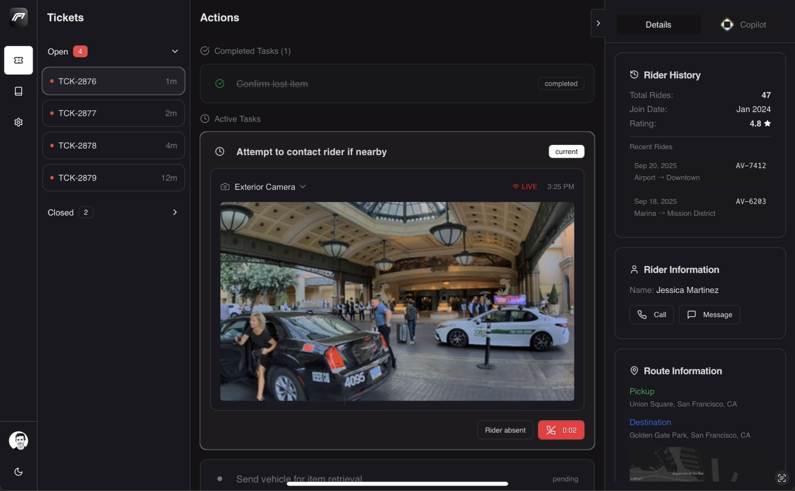
Task: Open the tickets icon in the sidebar
Action: pyautogui.click(x=18, y=60)
